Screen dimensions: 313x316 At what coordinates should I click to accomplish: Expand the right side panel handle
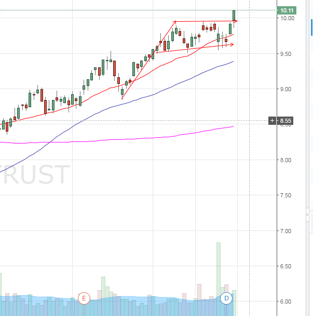308,214
